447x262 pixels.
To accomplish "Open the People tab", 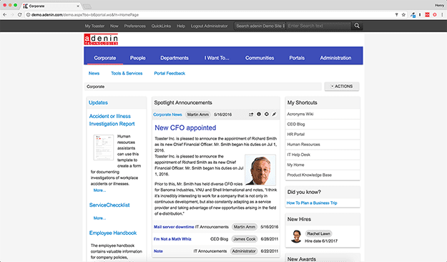I will 138,58.
